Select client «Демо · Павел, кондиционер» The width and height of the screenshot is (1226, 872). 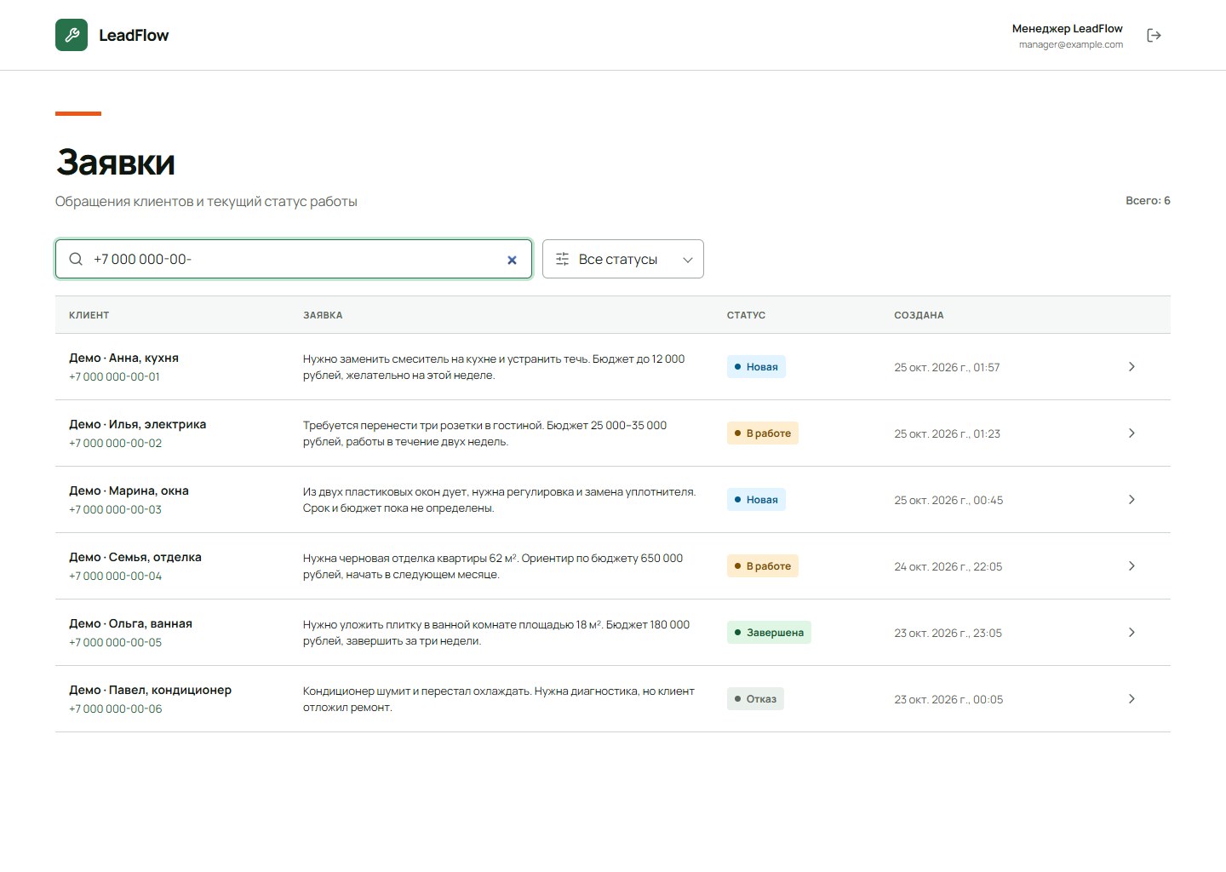pyautogui.click(x=150, y=690)
